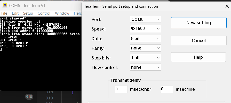
Task: Expand the Port dropdown showing COM6
Action: pyautogui.click(x=145, y=19)
